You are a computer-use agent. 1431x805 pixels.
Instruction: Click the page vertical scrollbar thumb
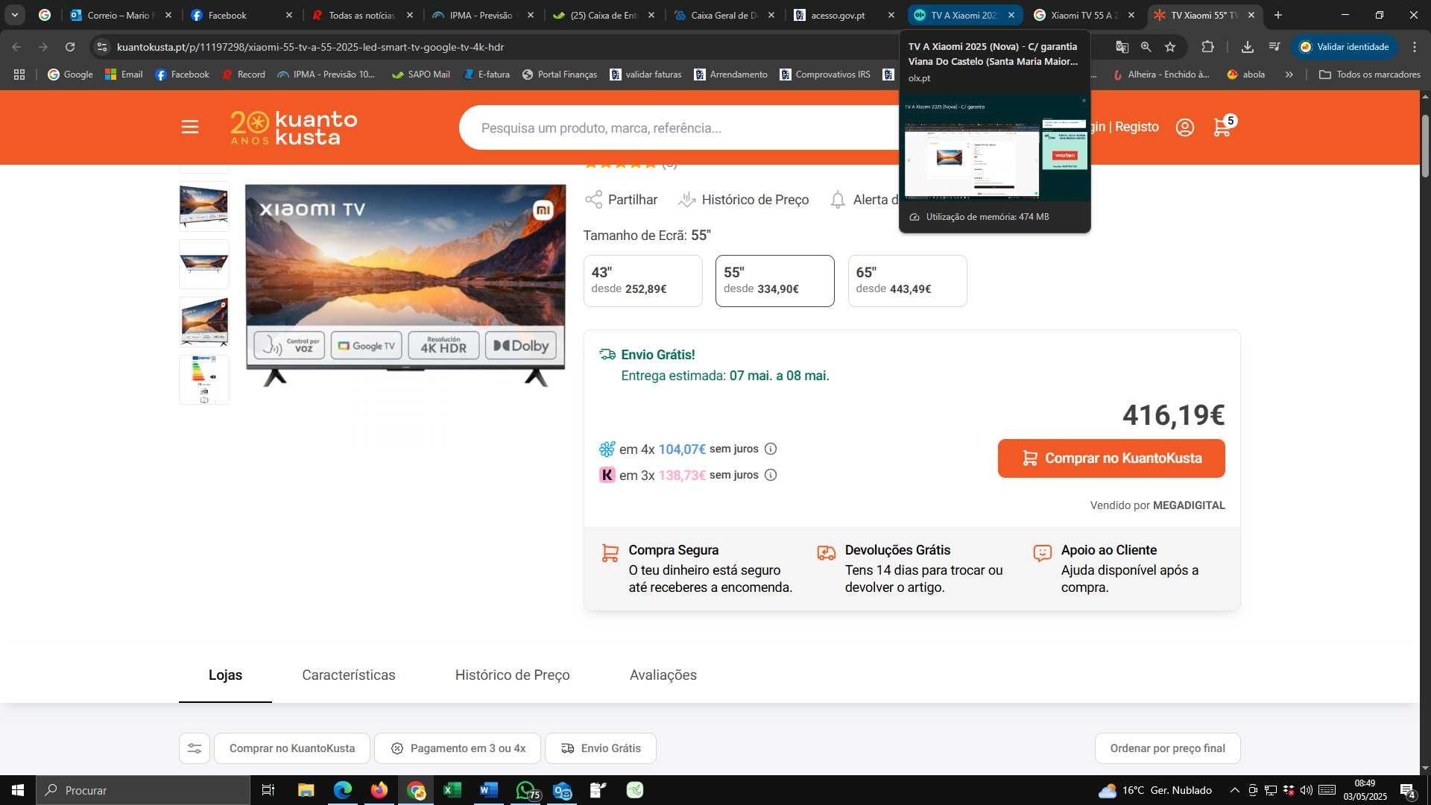pos(1425,145)
